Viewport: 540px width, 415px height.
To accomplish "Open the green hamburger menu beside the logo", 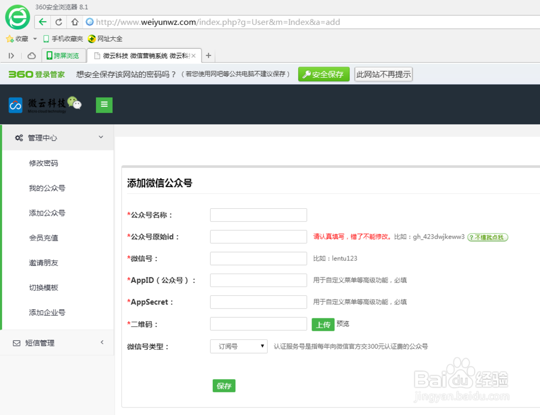I will coord(104,104).
